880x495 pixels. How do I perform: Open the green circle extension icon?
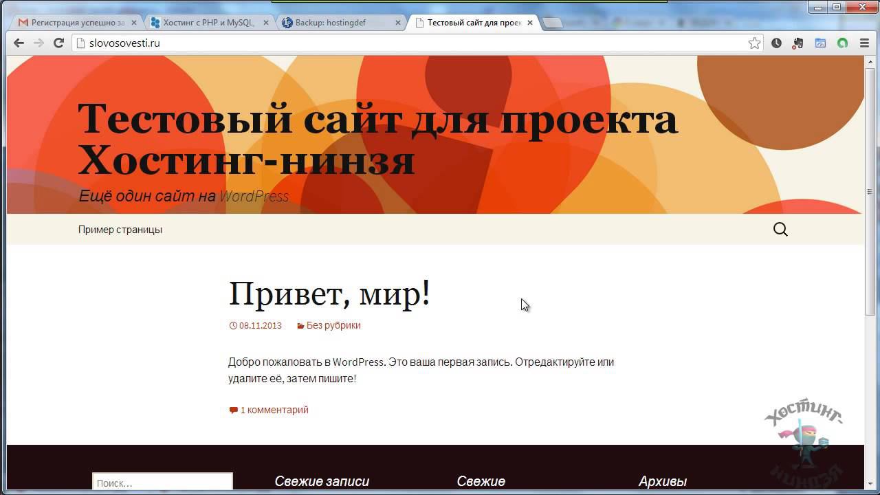tap(842, 43)
